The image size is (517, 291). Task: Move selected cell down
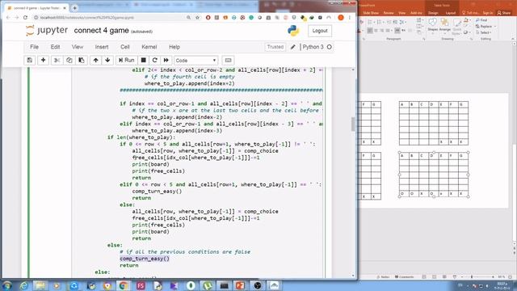click(x=107, y=61)
